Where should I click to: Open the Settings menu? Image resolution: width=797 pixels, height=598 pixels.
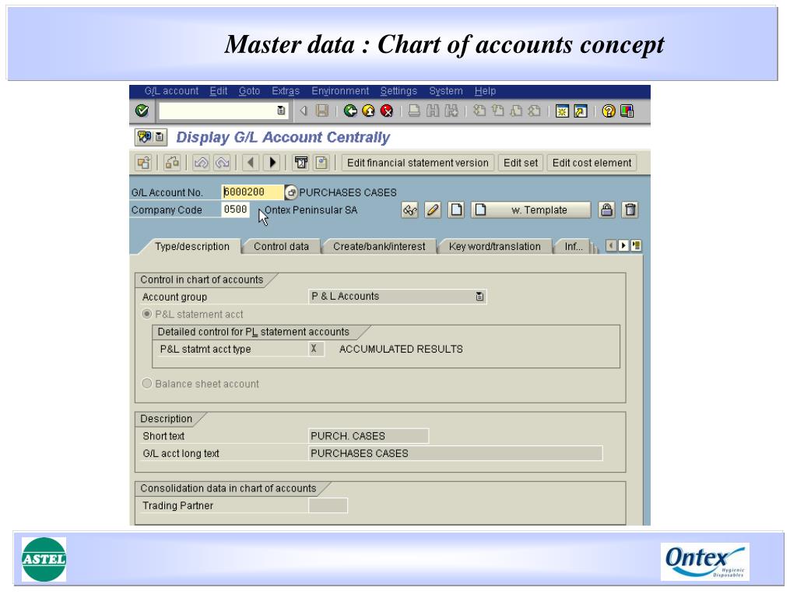coord(398,91)
